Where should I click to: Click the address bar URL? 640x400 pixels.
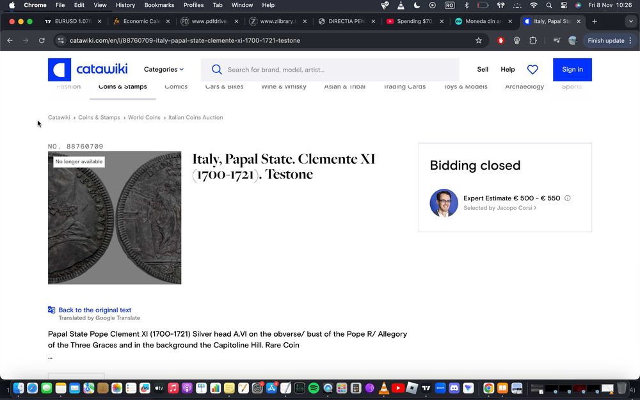click(185, 40)
